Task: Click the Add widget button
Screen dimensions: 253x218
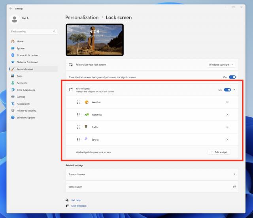Action: [219, 152]
